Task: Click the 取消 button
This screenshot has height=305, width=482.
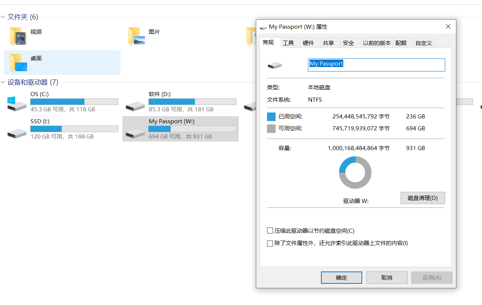Action: click(x=387, y=277)
